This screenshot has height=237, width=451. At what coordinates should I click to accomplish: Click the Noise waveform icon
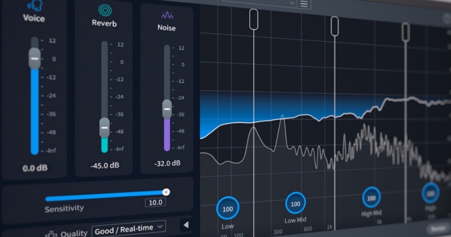coord(166,15)
